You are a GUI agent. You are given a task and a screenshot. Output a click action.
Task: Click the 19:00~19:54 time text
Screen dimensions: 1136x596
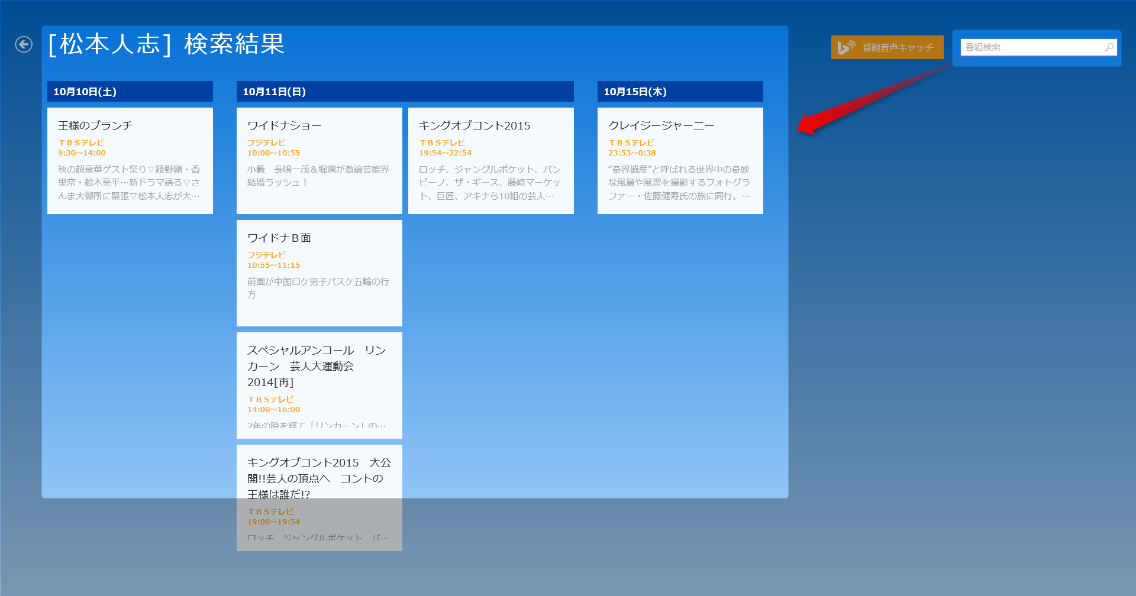273,522
